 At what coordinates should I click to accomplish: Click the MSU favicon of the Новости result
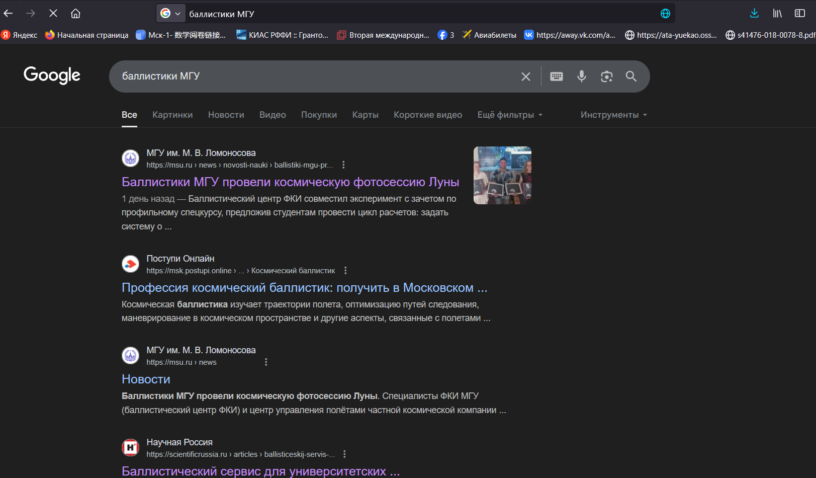click(x=131, y=355)
